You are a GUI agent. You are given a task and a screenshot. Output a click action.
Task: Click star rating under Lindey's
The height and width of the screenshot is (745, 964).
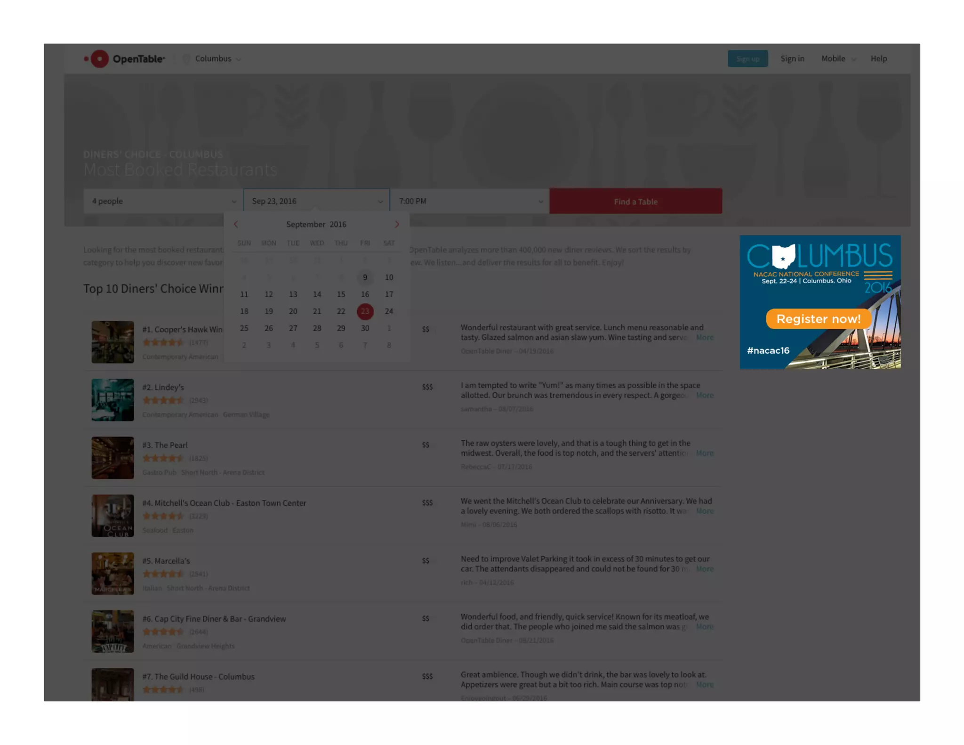(x=163, y=400)
